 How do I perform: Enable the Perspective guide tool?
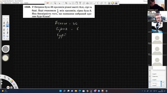tap(87, 3)
